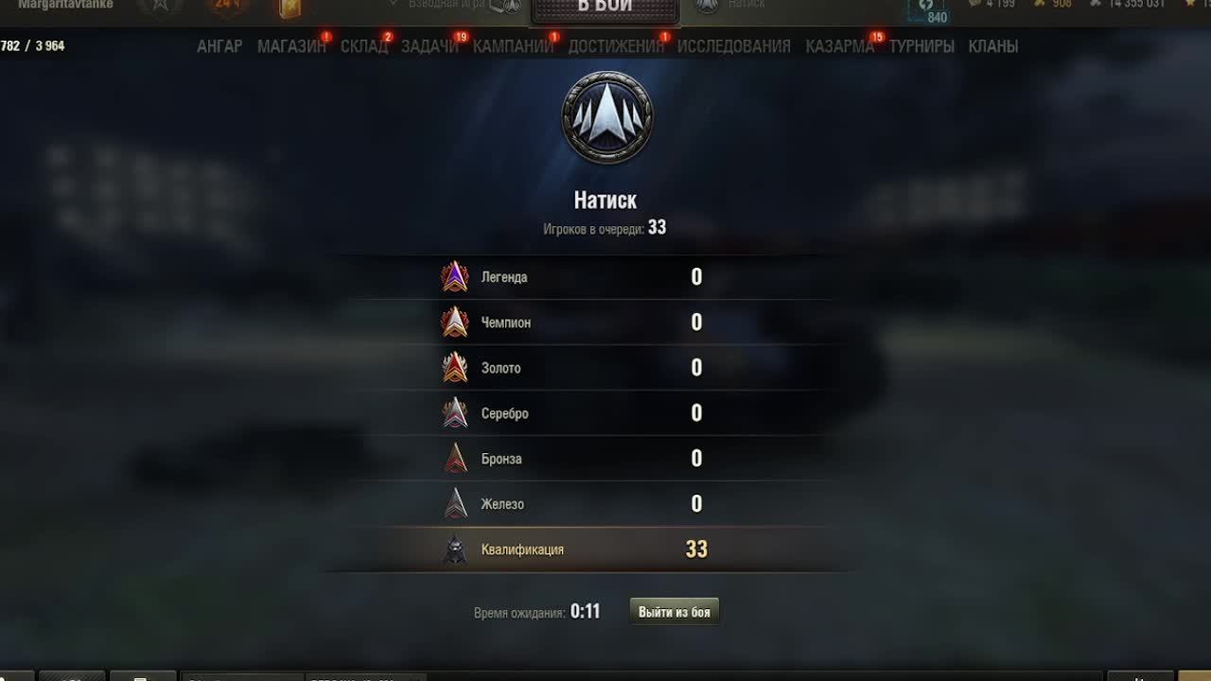1211x681 pixels.
Task: Open the ЗАДАЧИ tab
Action: (430, 46)
